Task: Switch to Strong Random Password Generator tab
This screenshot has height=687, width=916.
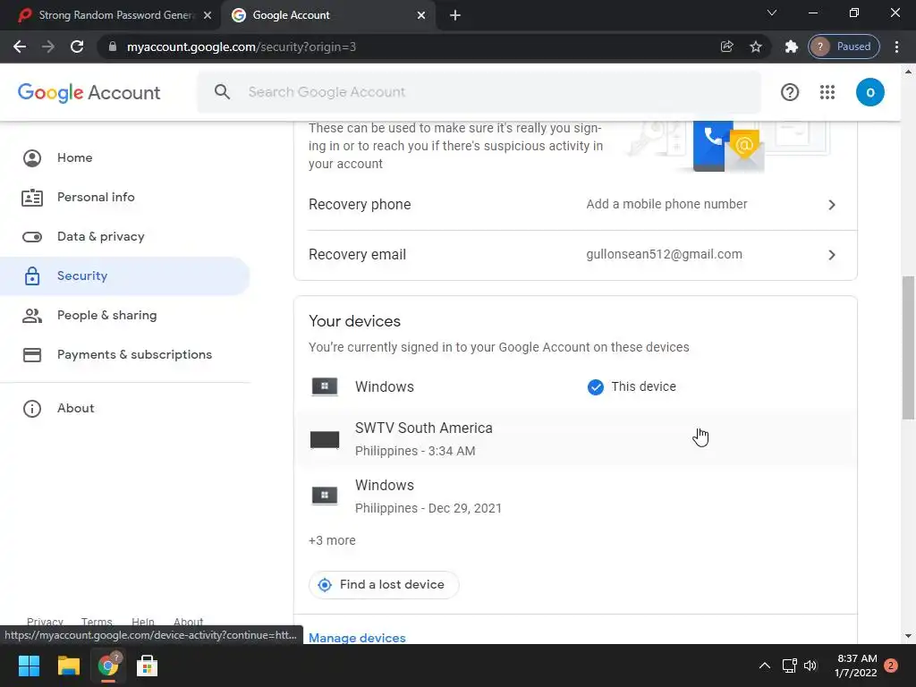Action: click(x=110, y=15)
